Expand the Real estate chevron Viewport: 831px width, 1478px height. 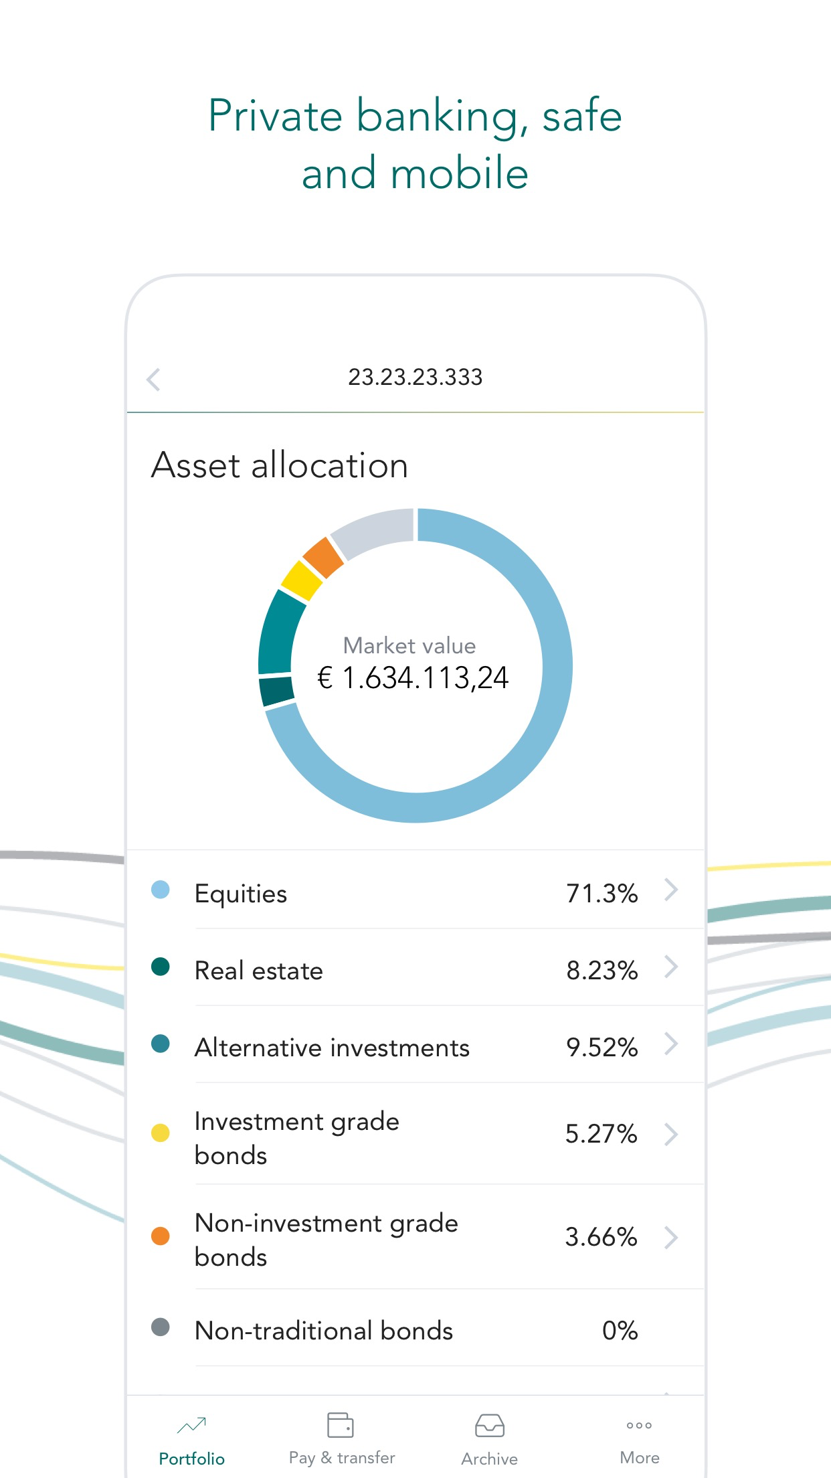(671, 967)
